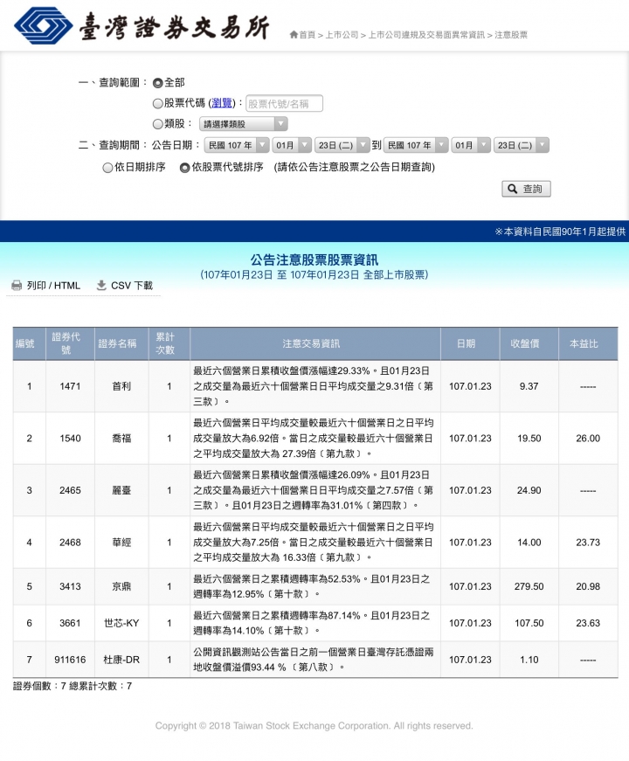Focus the 股票代號/名稱 input field
The width and height of the screenshot is (629, 761).
285,103
